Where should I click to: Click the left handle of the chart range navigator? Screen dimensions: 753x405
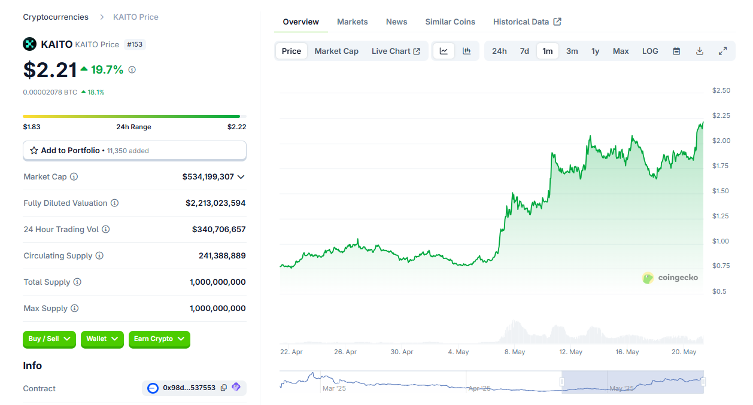tap(562, 382)
